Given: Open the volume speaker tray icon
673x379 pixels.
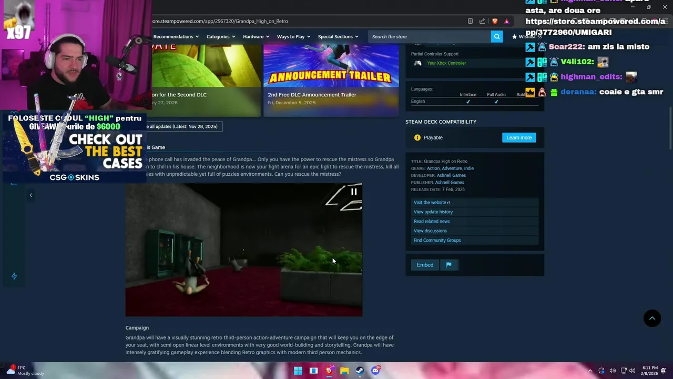Looking at the screenshot, I should (633, 371).
